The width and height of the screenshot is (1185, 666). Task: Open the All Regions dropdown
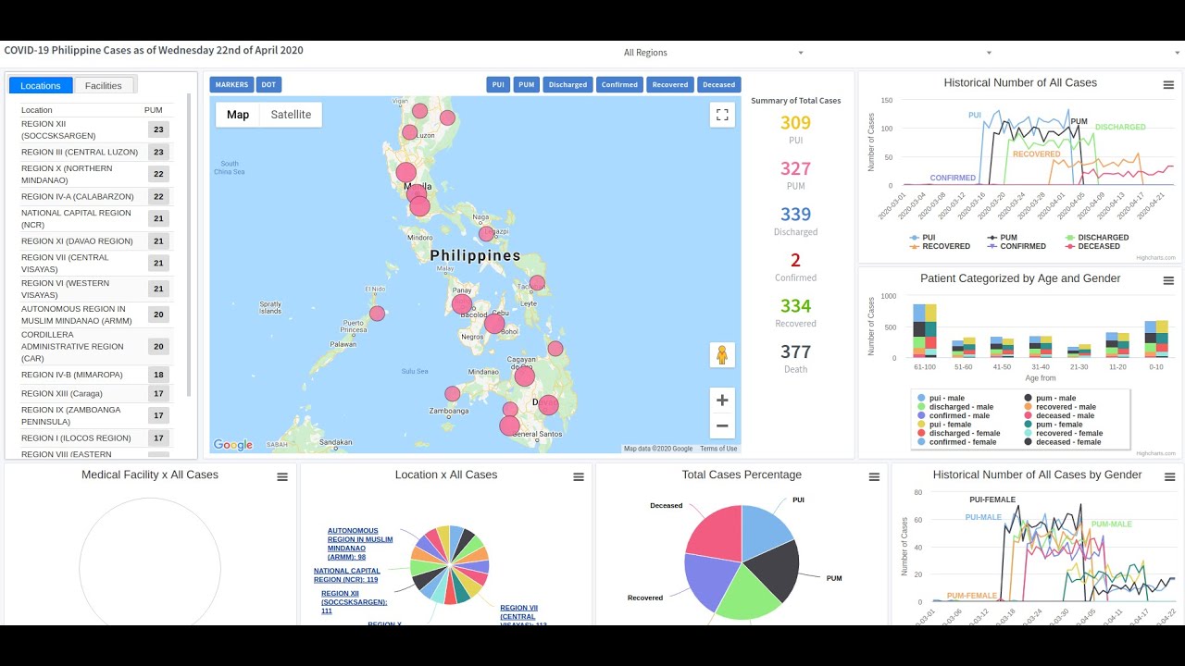click(713, 53)
